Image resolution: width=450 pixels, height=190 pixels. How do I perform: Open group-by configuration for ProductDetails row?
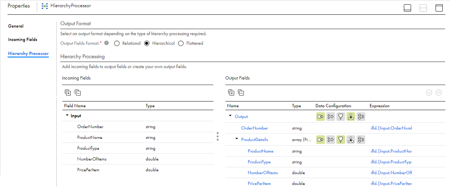coord(350,140)
